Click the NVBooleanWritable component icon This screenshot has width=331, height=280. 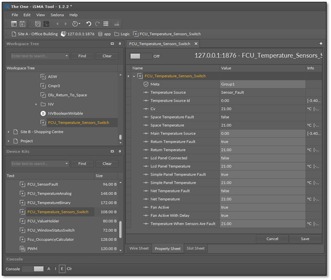click(x=43, y=114)
